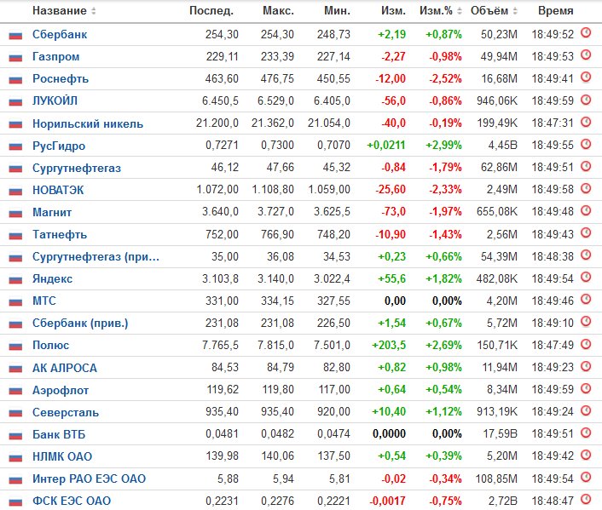Sort table by Объём column arrows
The width and height of the screenshot is (602, 510).
[515, 11]
